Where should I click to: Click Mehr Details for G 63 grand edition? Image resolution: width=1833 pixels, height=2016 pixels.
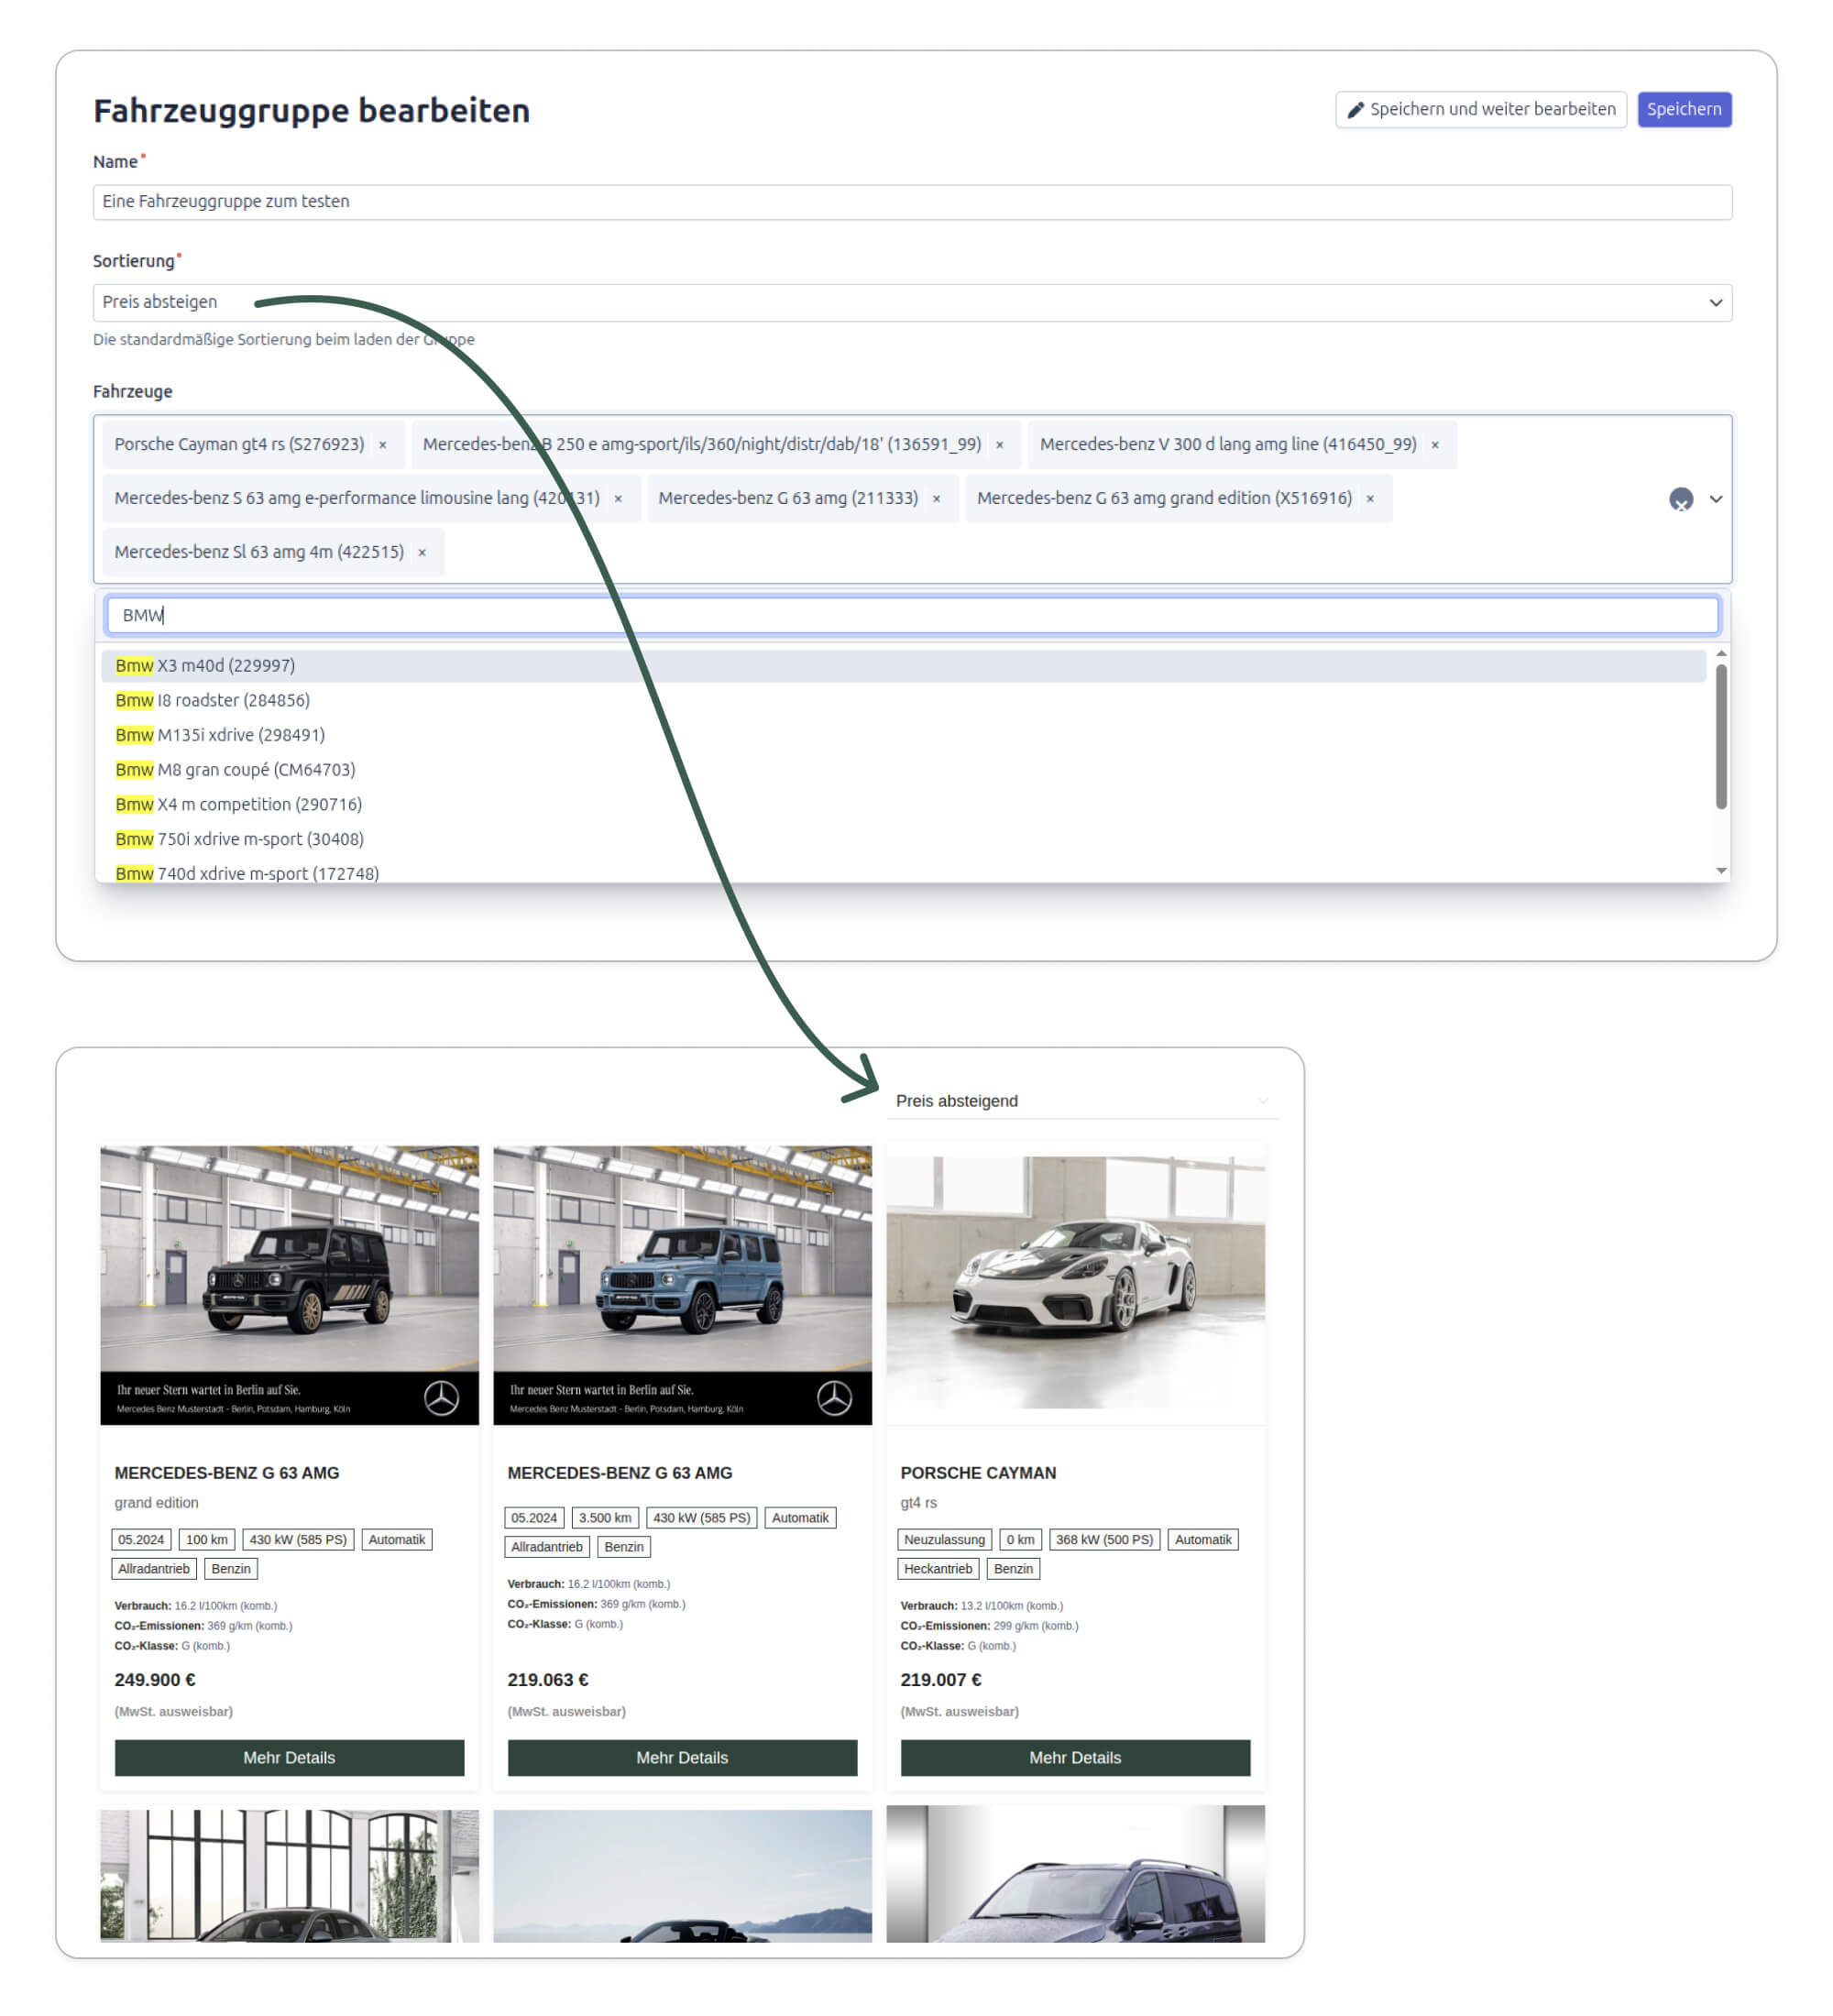click(x=289, y=1758)
